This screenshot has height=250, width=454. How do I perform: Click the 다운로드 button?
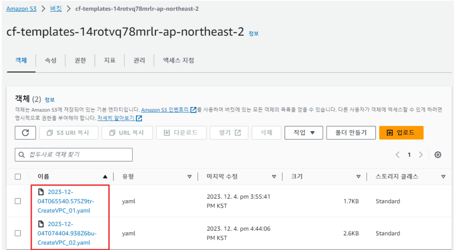tap(181, 133)
